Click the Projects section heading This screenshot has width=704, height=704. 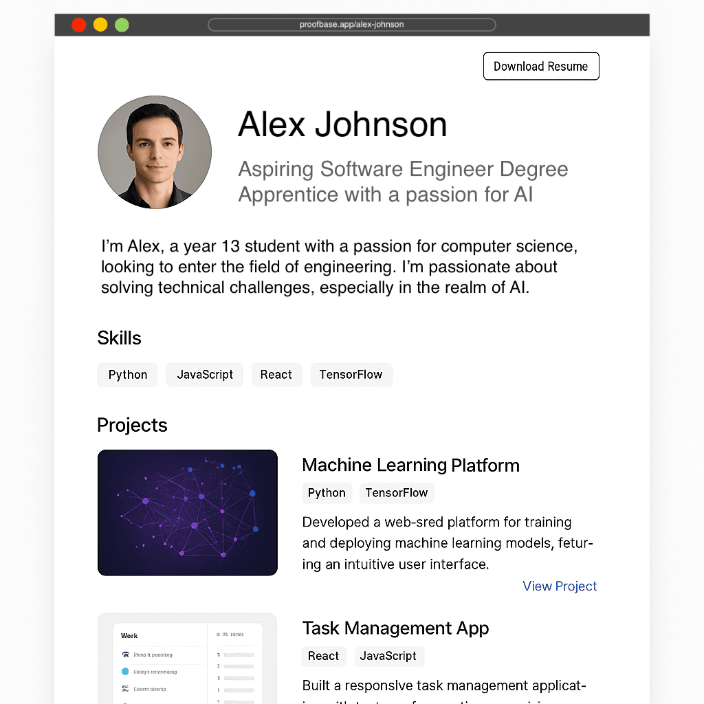tap(133, 425)
